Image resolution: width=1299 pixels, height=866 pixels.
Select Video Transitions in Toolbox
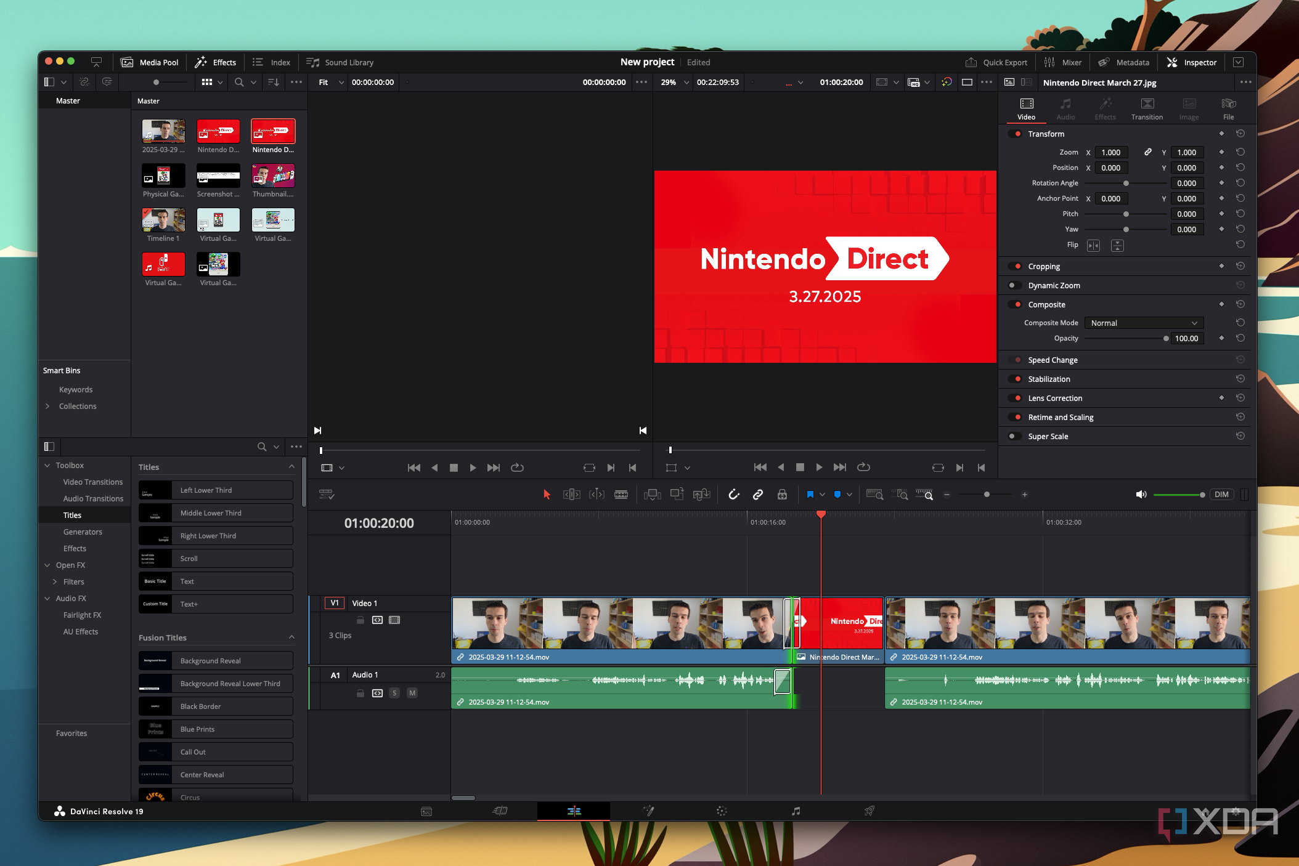[92, 482]
